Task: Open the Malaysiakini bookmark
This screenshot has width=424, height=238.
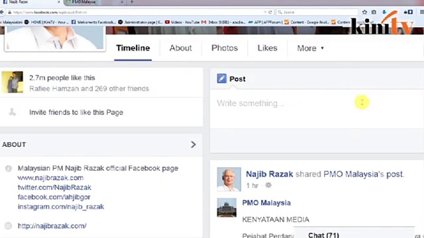Action: point(12,22)
